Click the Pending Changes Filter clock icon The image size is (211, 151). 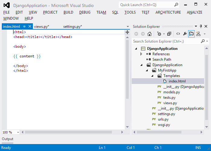click(x=159, y=34)
